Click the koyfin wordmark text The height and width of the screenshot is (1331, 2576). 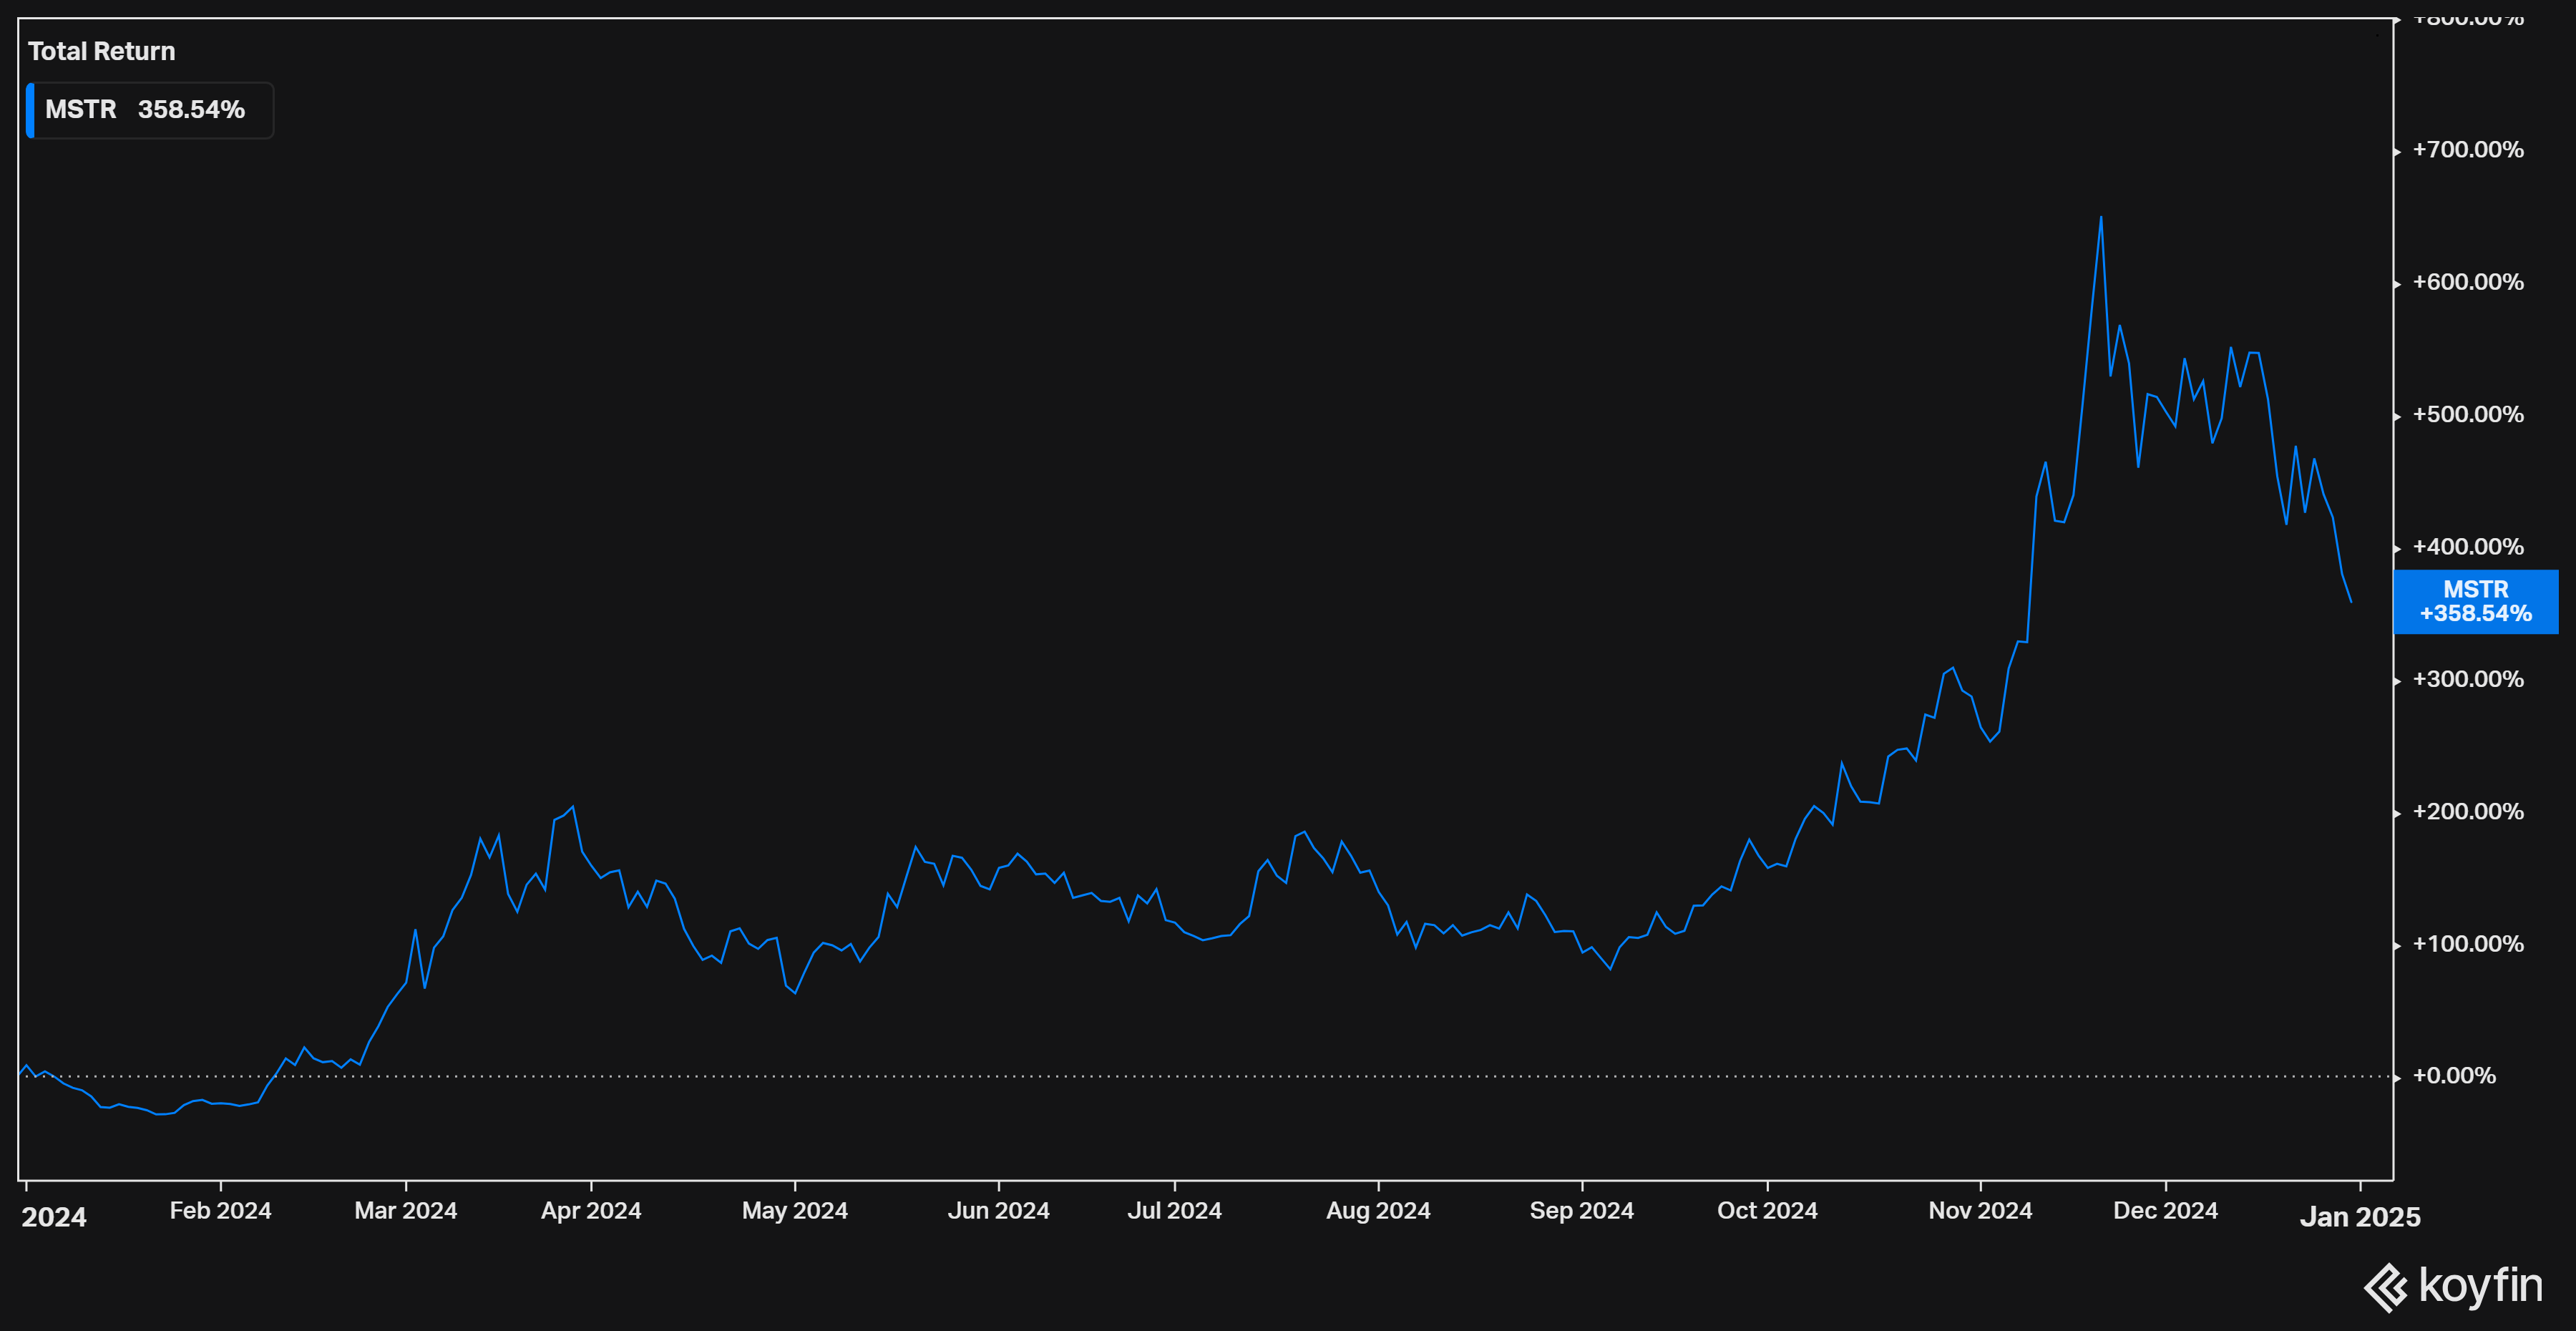[x=2480, y=1285]
